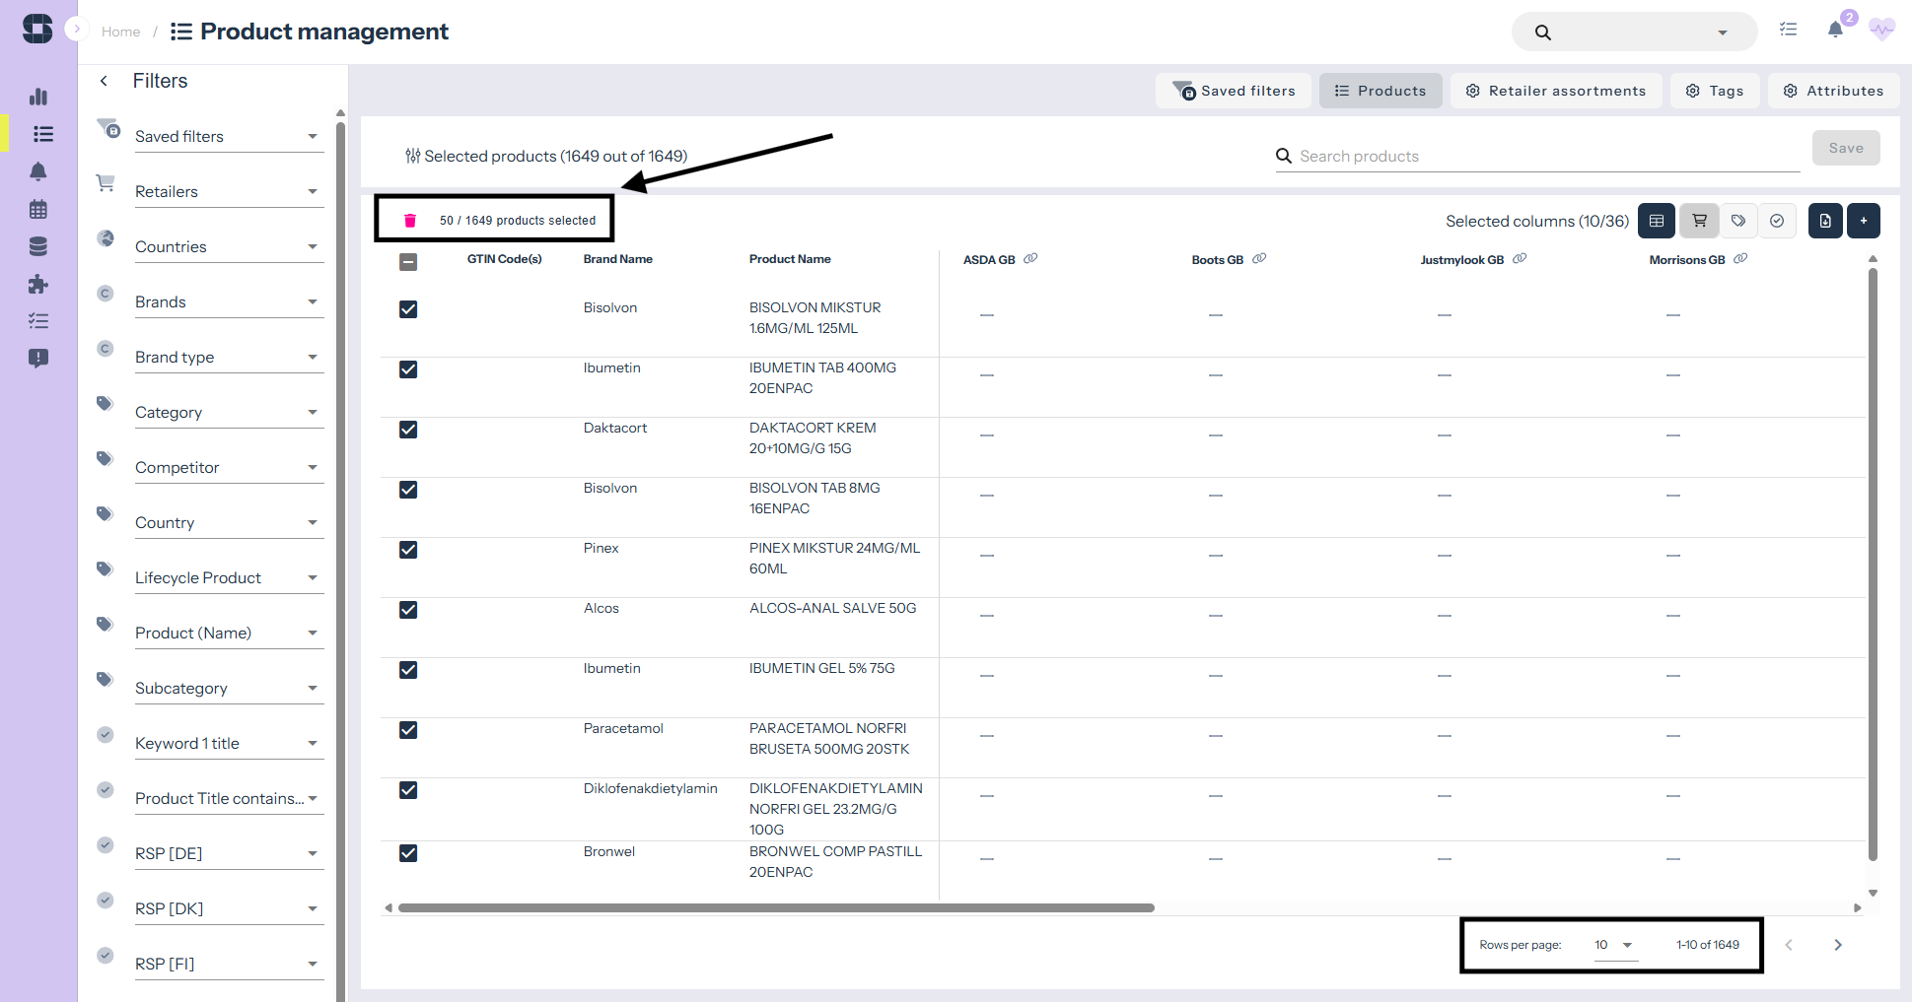The width and height of the screenshot is (1912, 1002).
Task: Click the Home breadcrumb link
Action: pyautogui.click(x=120, y=32)
